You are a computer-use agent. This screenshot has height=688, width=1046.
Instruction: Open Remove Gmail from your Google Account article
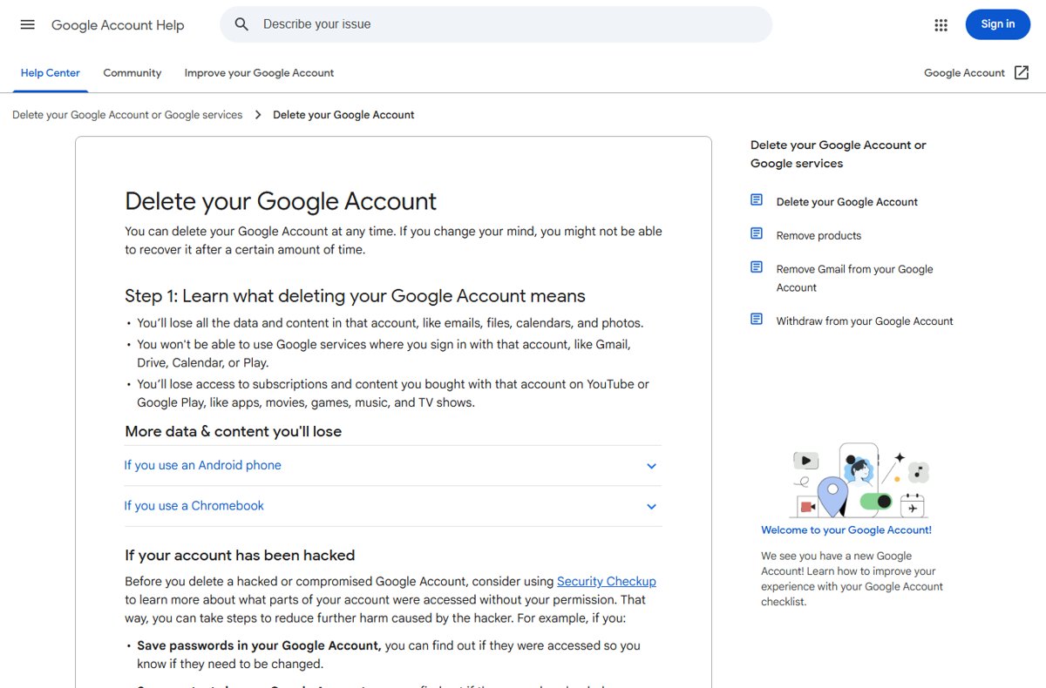(x=855, y=278)
